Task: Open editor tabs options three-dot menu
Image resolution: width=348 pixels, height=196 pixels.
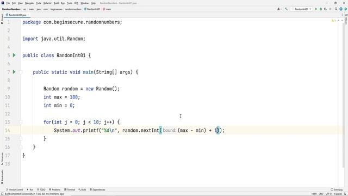Action: 342,15
